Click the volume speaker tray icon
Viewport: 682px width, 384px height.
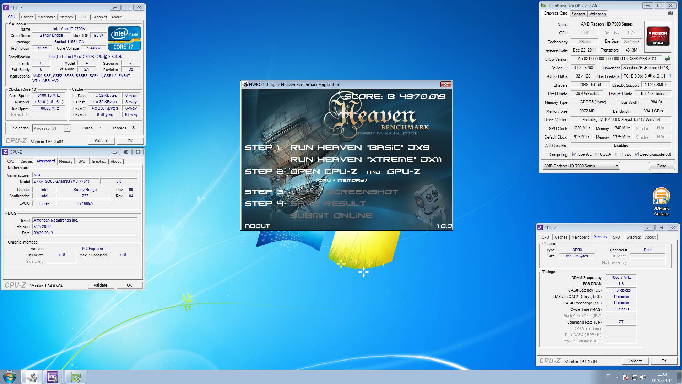coord(643,377)
